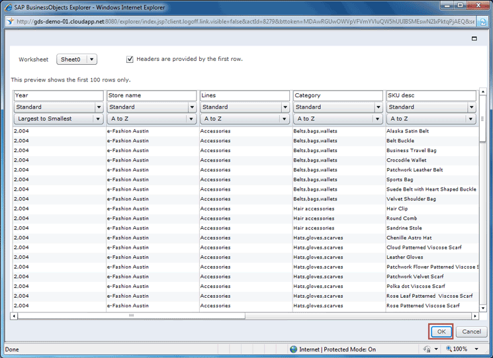Edit the Category column header field

tap(338, 95)
